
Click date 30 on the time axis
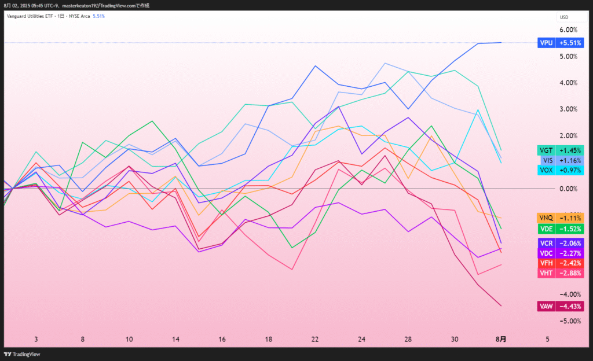pos(455,339)
